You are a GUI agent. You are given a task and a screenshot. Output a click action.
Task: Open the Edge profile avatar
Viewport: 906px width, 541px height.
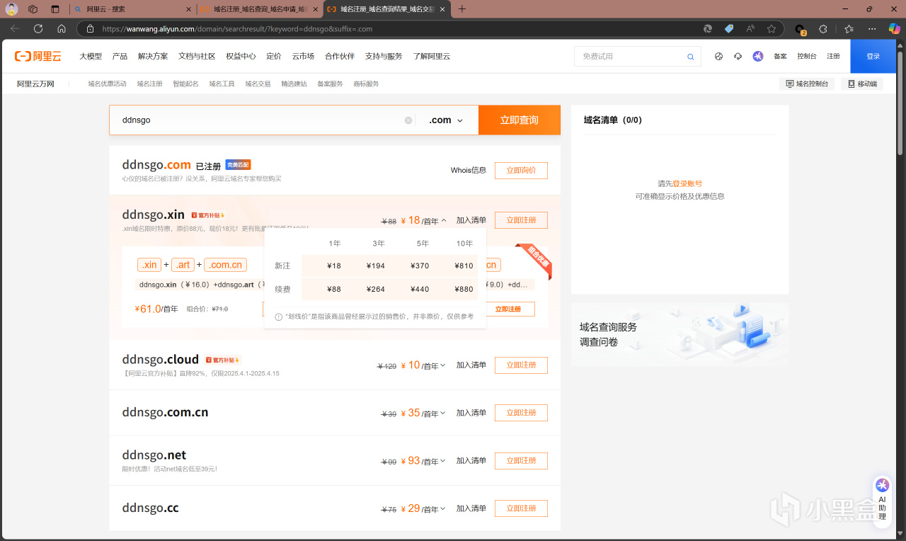point(12,9)
